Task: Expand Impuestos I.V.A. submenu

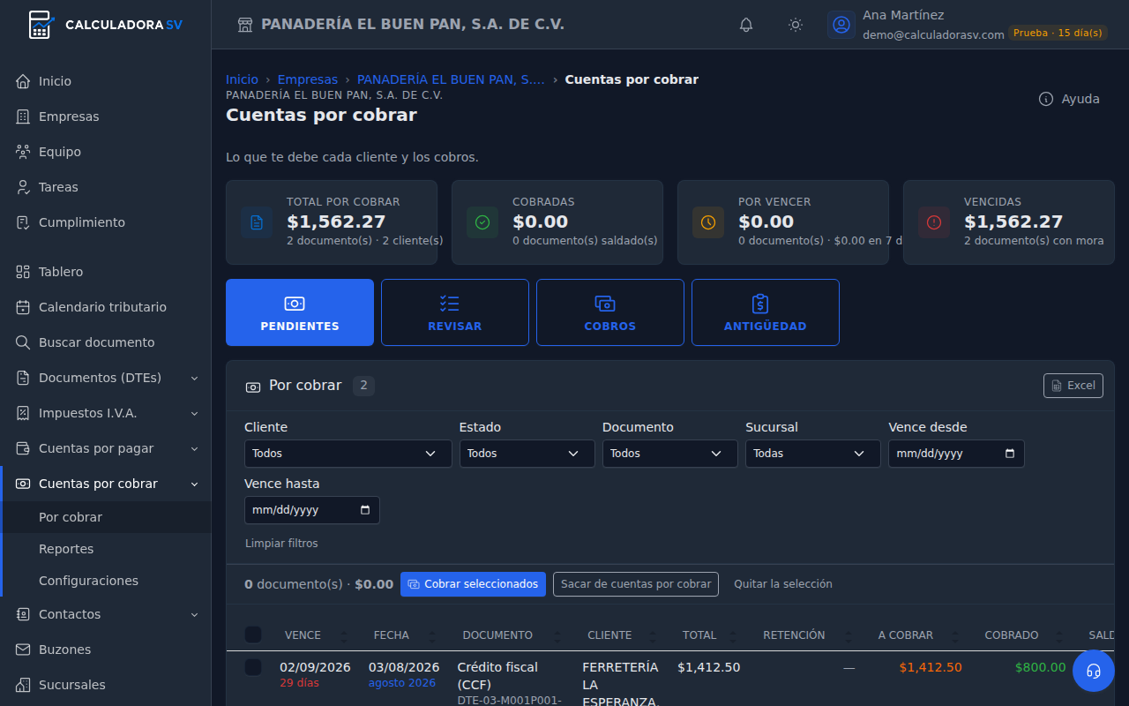Action: click(106, 413)
